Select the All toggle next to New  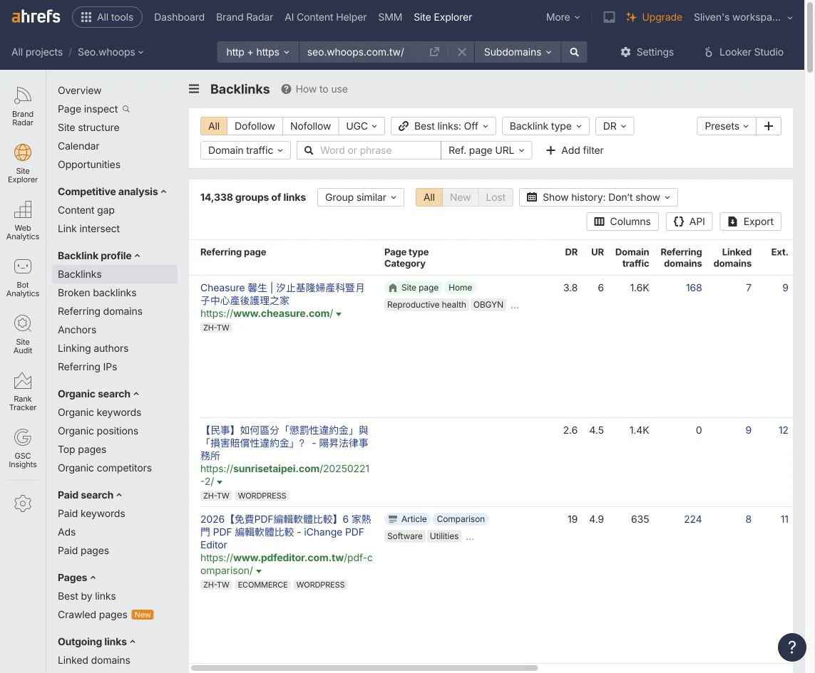[x=429, y=197]
